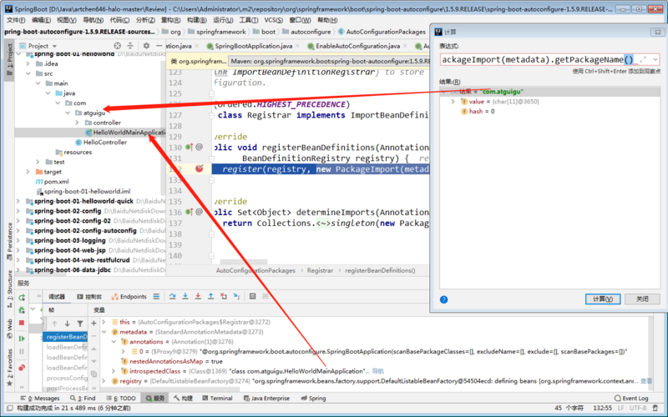Image resolution: width=668 pixels, height=417 pixels.
Task: Open the Spring tool window
Action: coord(313,399)
